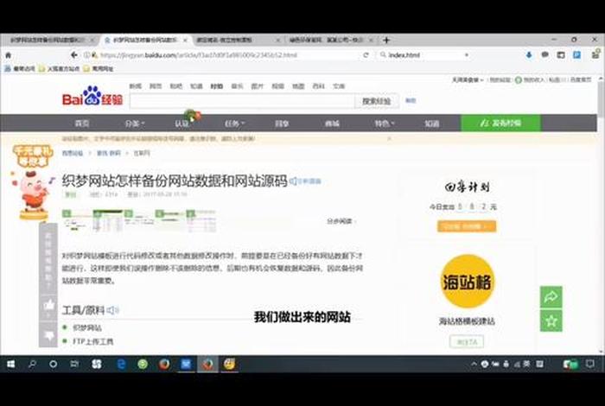605x406 pixels.
Task: Click follow button under 海站格模板建站
Action: (x=467, y=341)
